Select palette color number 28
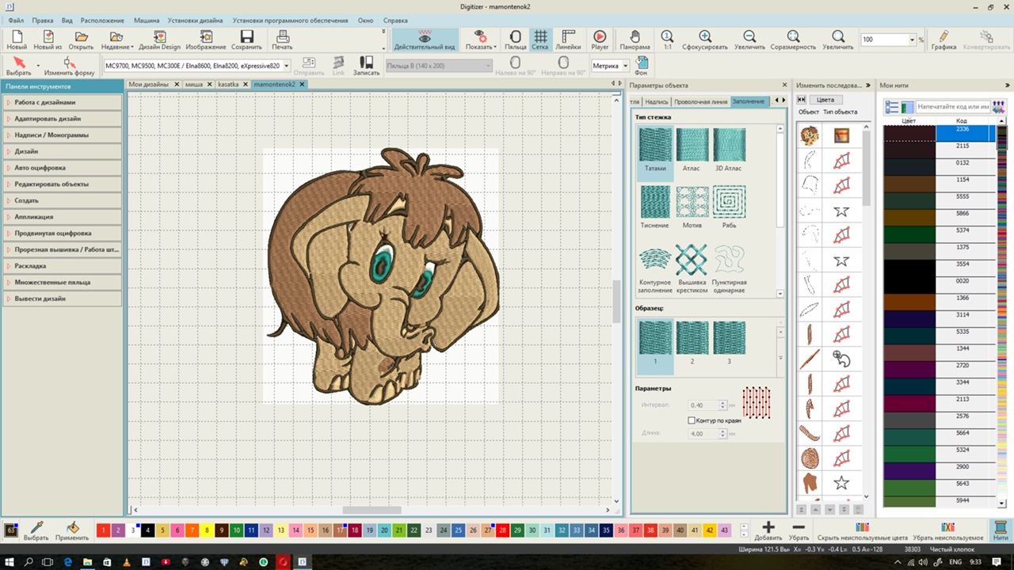This screenshot has width=1014, height=570. coord(502,530)
